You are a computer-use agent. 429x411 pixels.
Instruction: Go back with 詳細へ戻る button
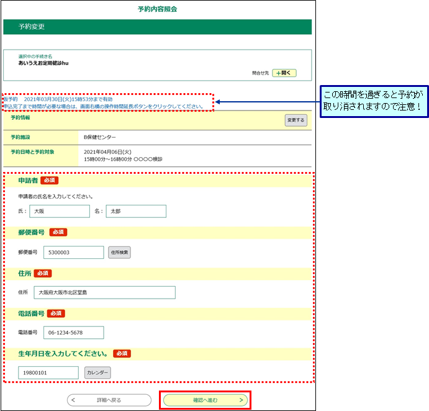click(109, 400)
